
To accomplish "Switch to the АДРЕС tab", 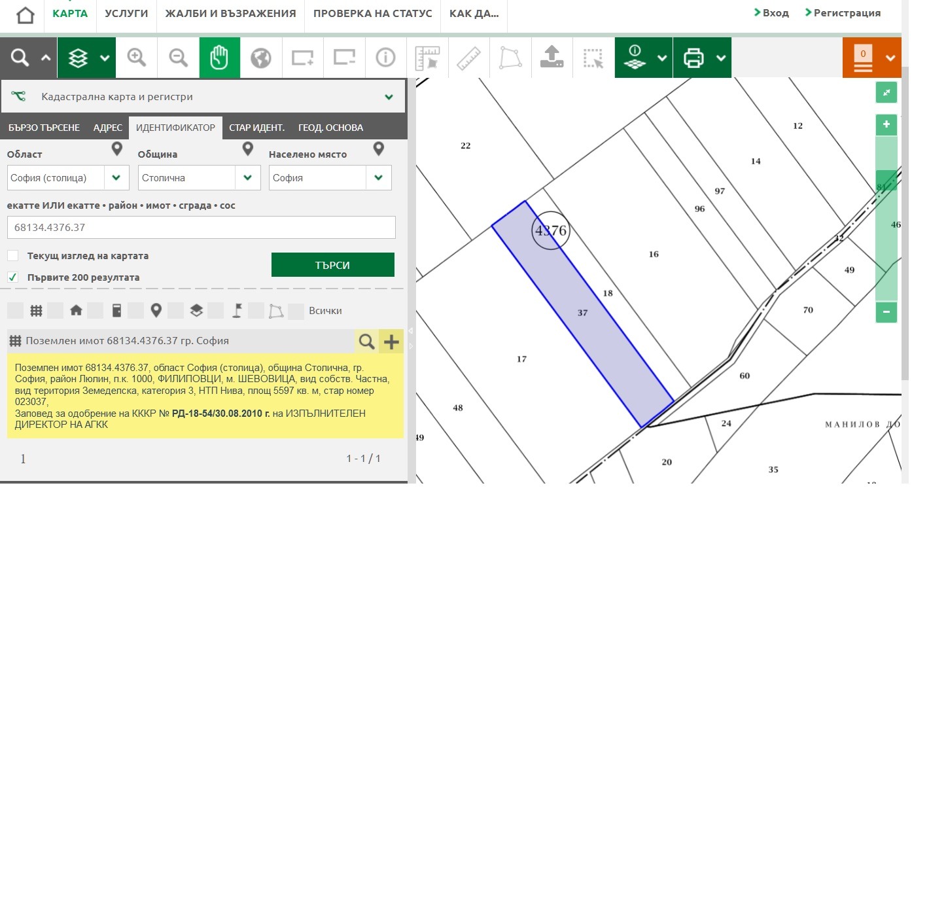I will coord(107,128).
